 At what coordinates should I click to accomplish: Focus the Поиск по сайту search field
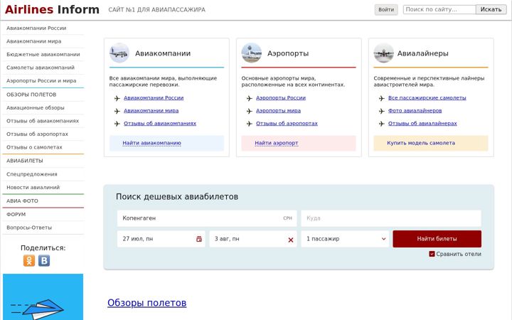pos(439,9)
